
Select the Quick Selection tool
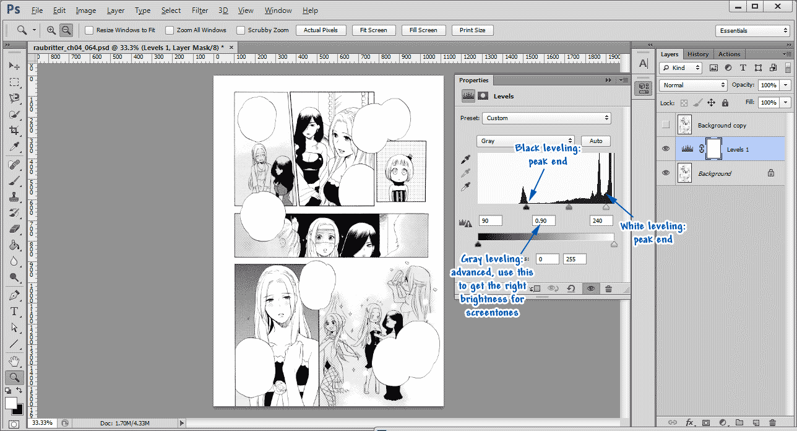(14, 115)
